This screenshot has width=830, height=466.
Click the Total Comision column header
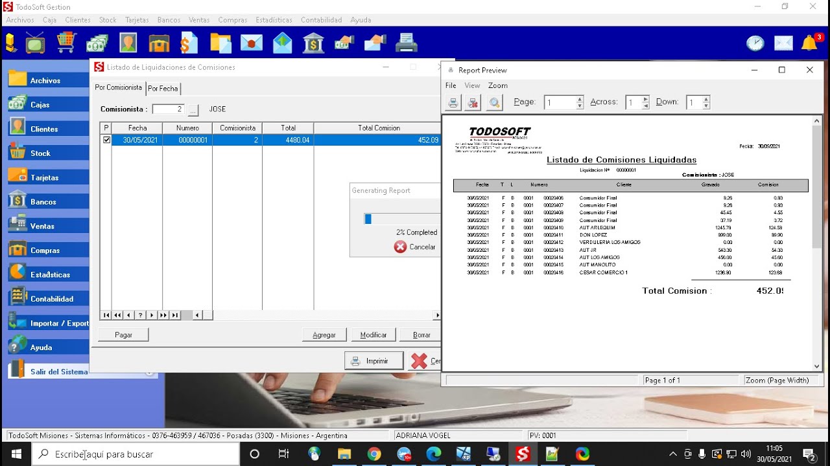pyautogui.click(x=377, y=128)
